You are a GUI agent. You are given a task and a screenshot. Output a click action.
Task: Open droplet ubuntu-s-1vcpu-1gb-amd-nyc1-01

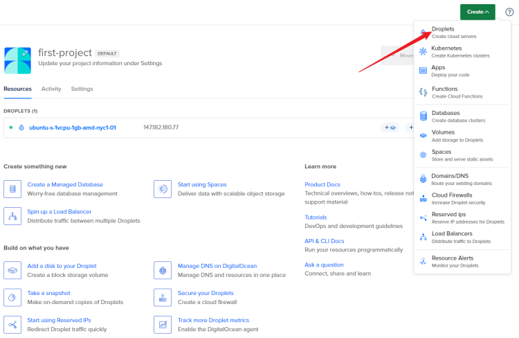coord(73,127)
